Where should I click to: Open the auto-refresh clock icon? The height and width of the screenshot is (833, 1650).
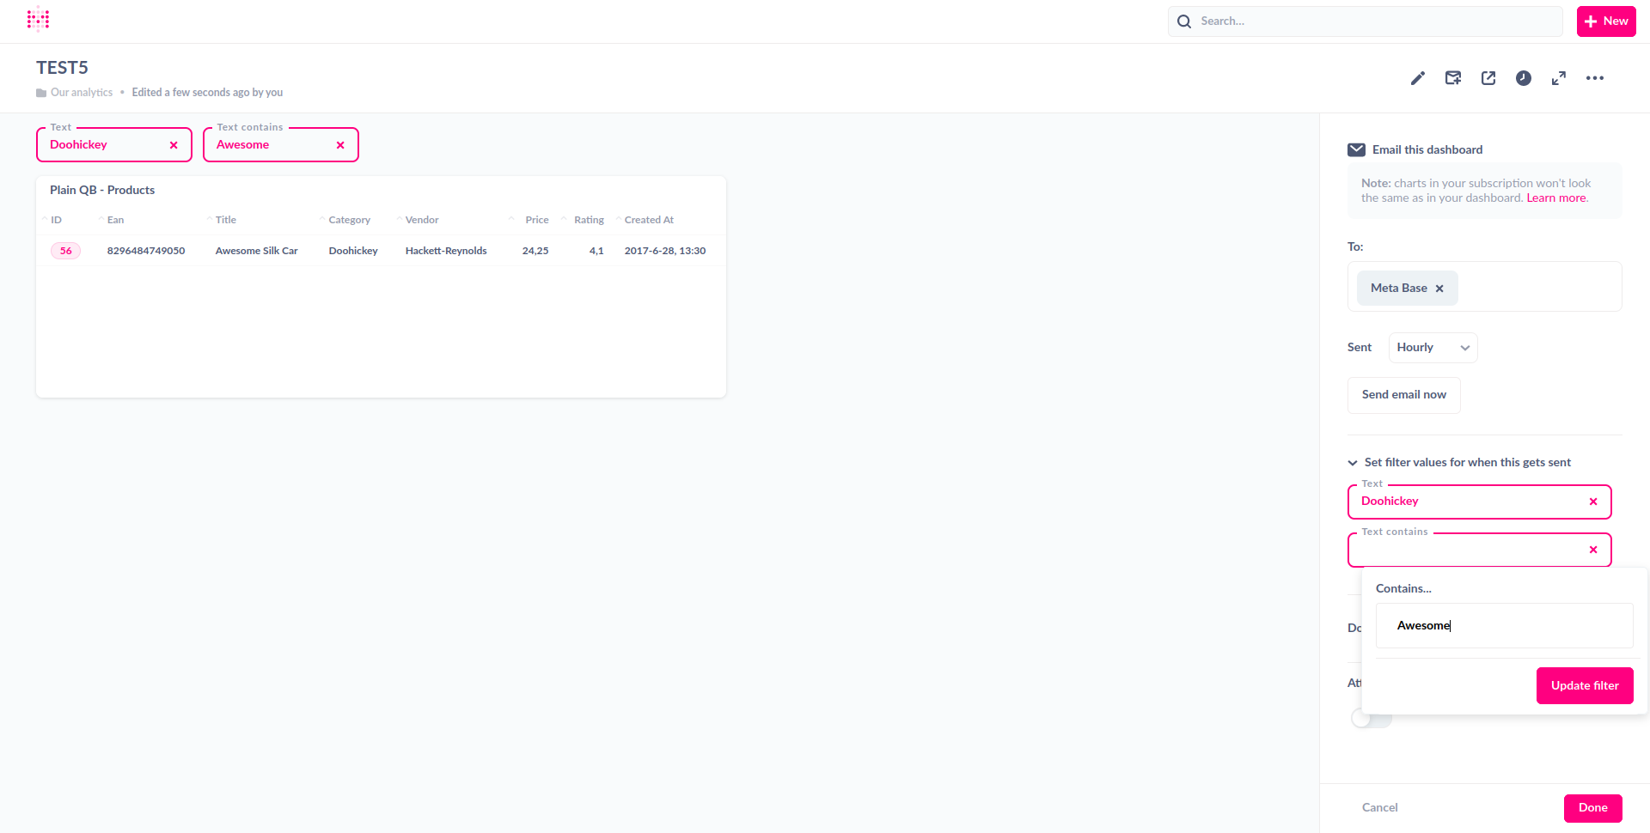[1524, 78]
